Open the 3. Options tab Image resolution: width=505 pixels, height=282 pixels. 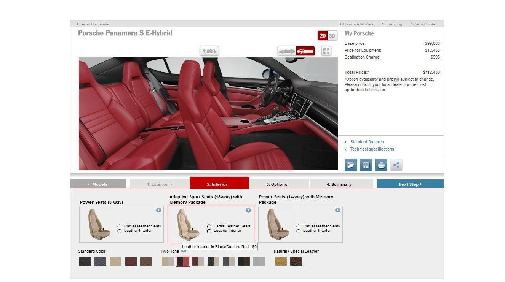pos(279,184)
